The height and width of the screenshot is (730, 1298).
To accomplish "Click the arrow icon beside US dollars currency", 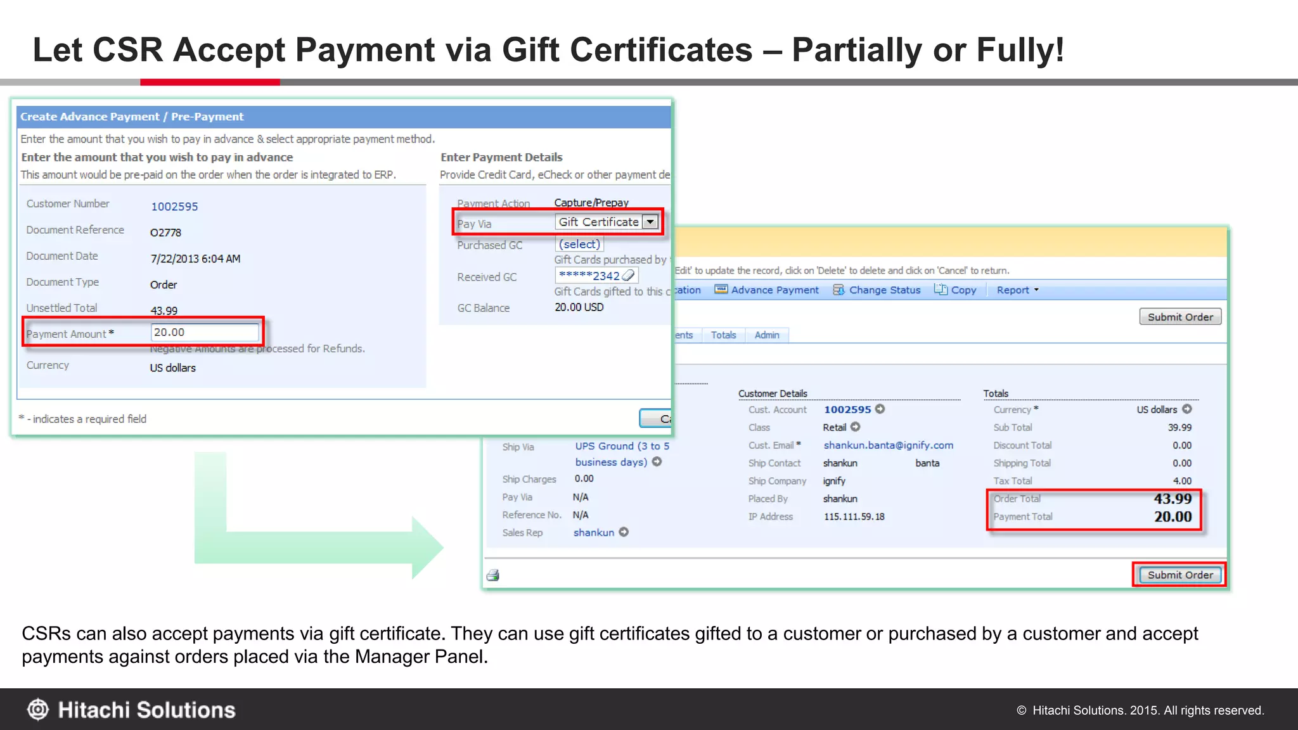I will pyautogui.click(x=1187, y=409).
